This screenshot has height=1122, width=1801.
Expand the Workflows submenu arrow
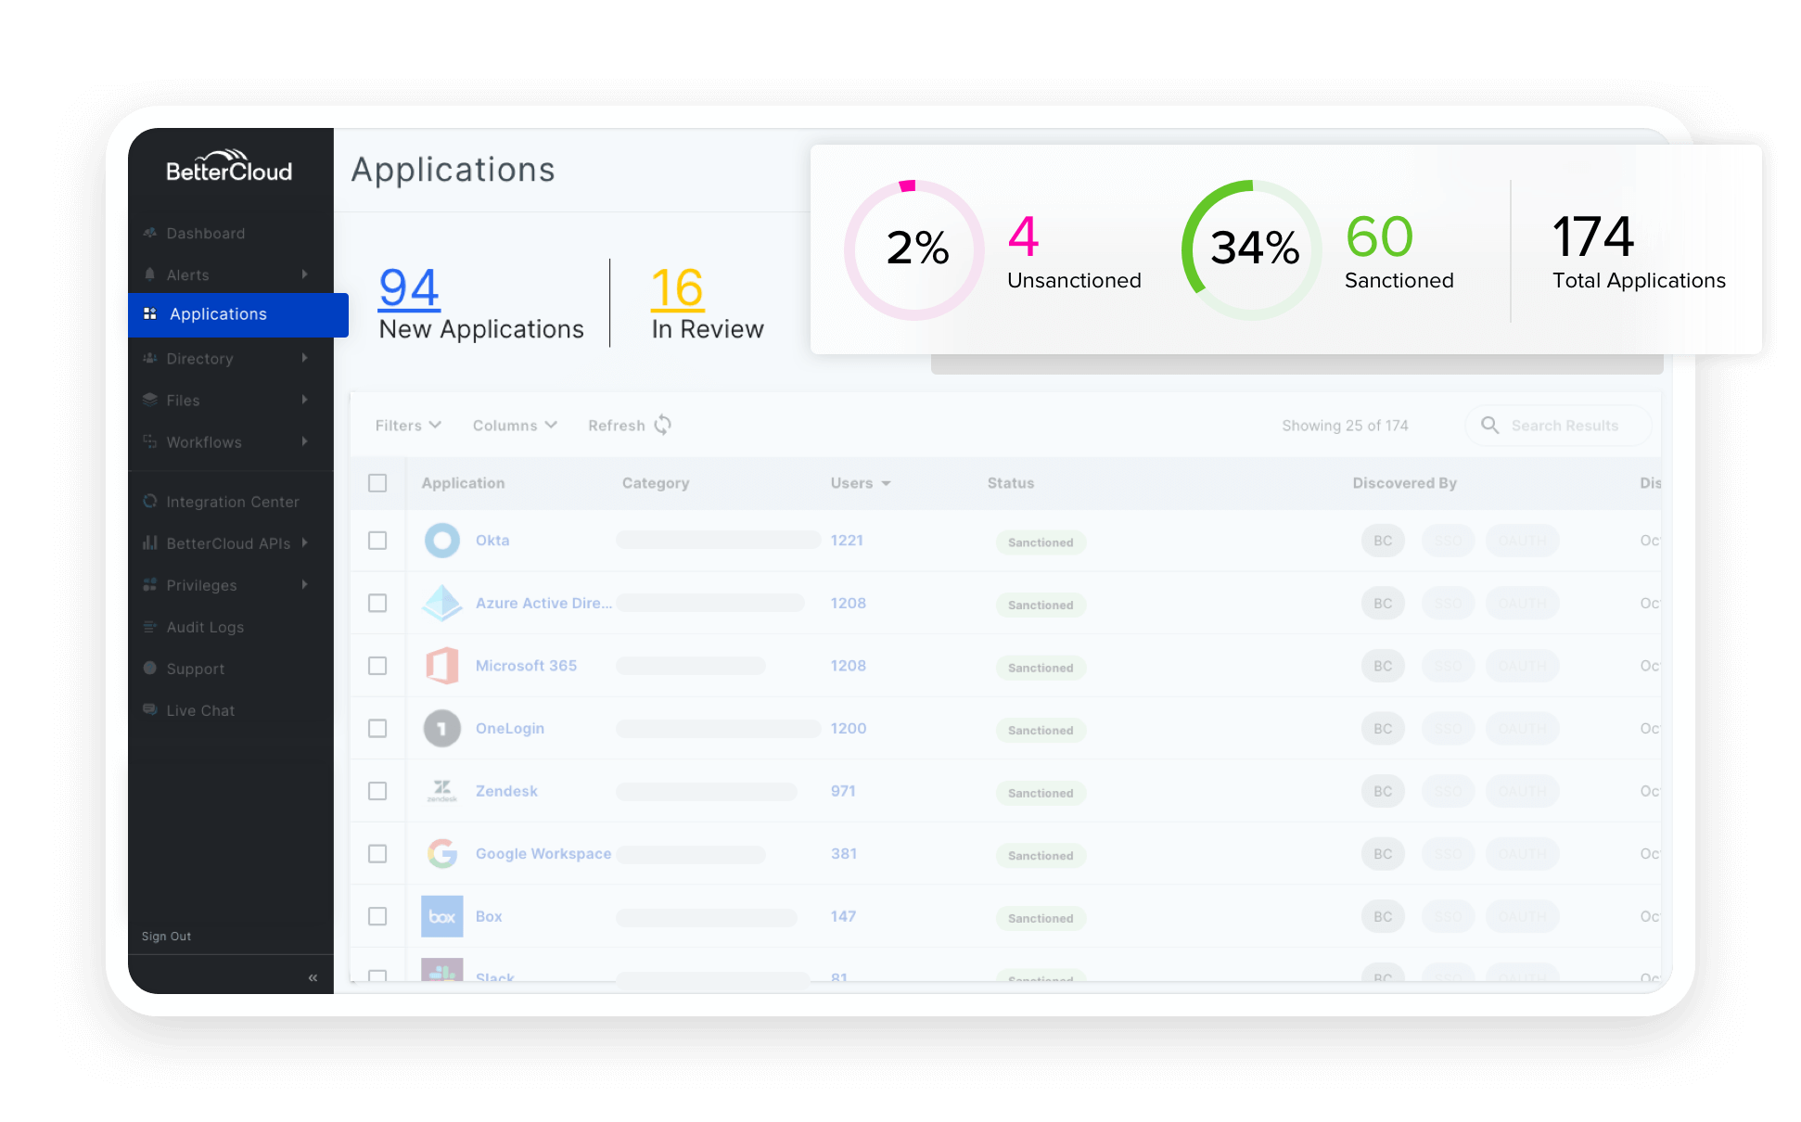(x=304, y=441)
